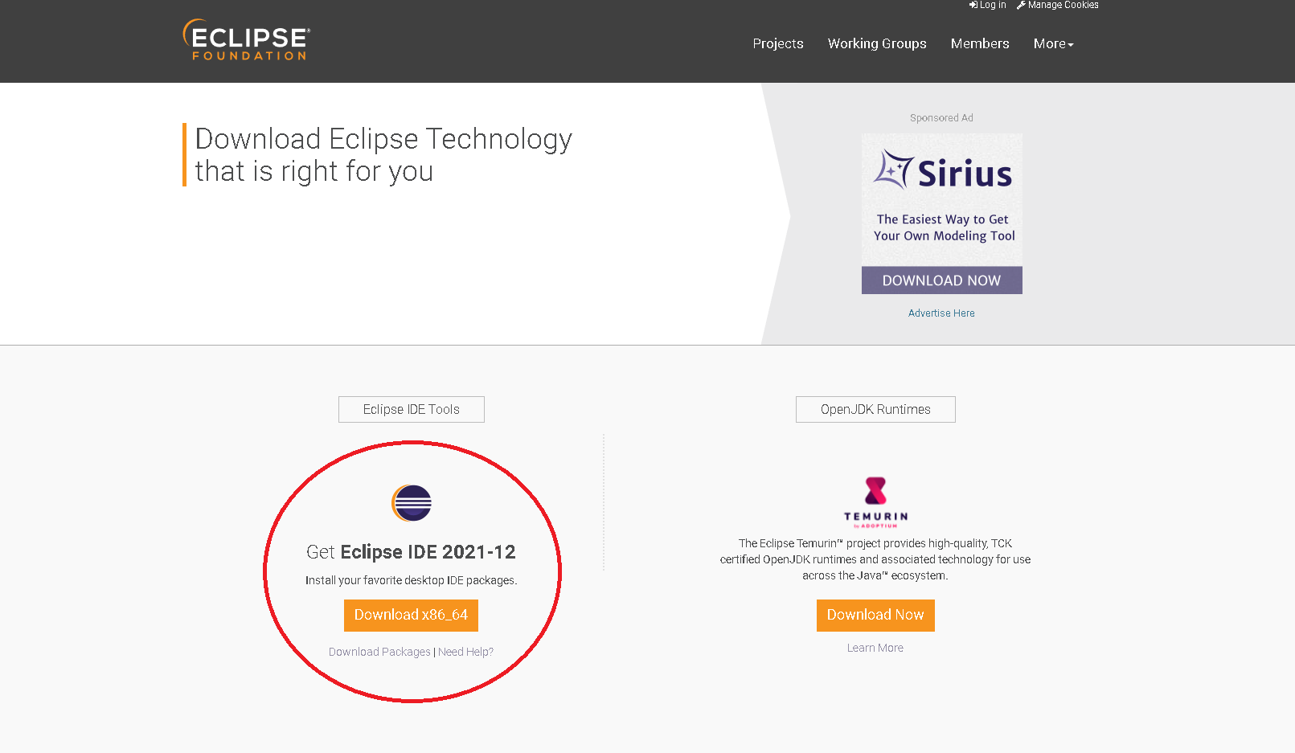The width and height of the screenshot is (1295, 753).
Task: Click 'Install your favorite desktop IDE packages' text
Action: [411, 580]
